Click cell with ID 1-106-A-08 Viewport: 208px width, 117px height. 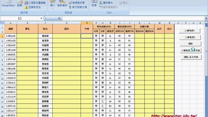[x=11, y=69]
